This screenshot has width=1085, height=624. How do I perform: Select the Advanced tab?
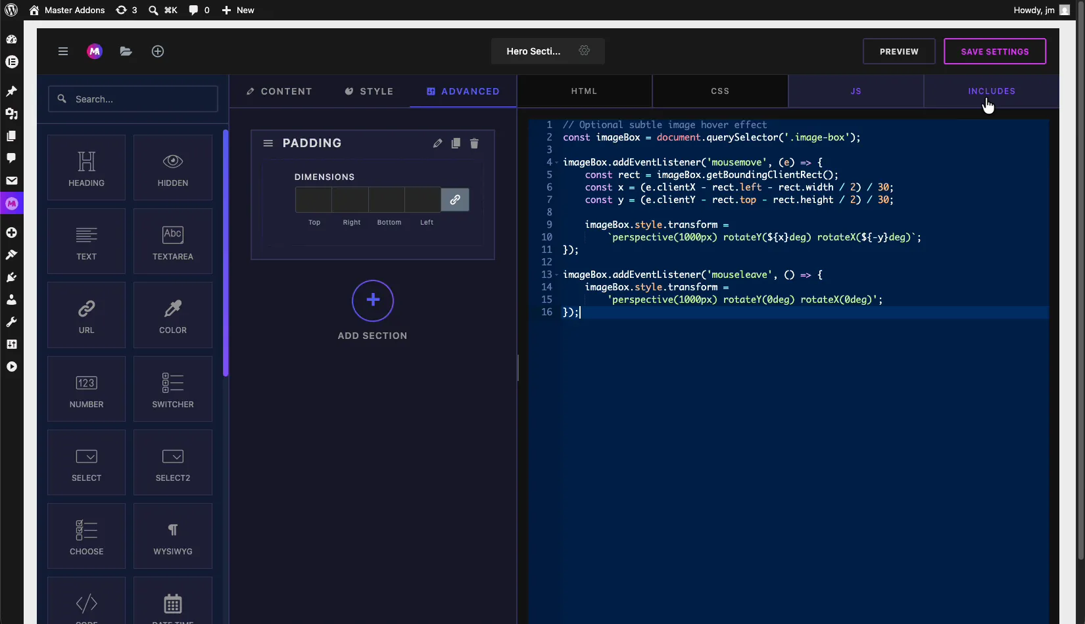(463, 91)
